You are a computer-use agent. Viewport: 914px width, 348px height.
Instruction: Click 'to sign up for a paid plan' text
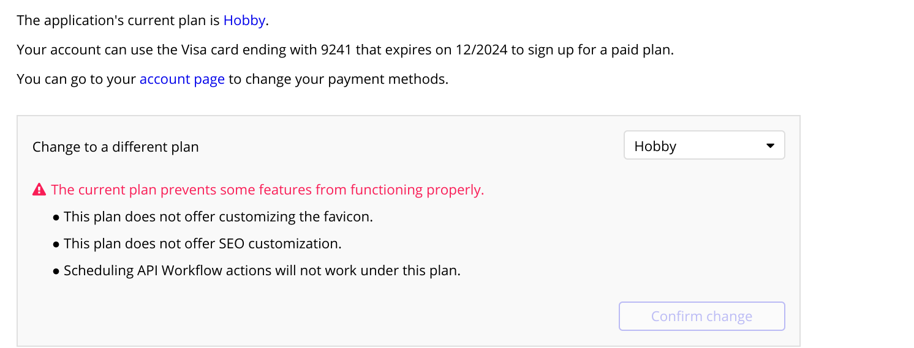[x=592, y=50]
